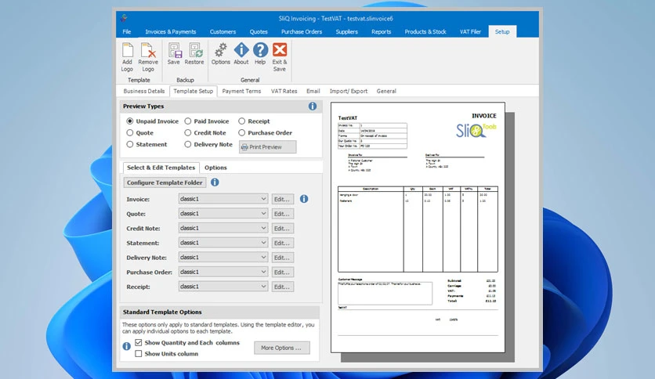Click the Help question mark icon
The height and width of the screenshot is (379, 655).
click(260, 50)
